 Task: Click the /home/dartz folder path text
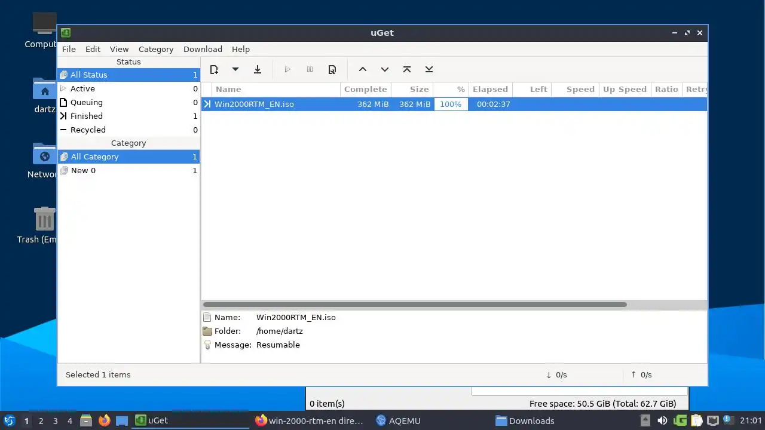click(280, 331)
